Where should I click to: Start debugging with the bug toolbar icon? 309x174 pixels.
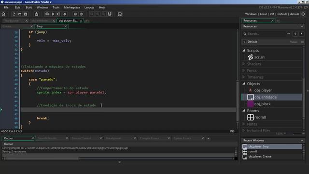47,14
